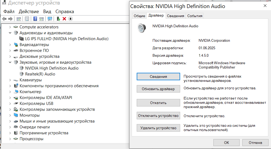Click the update driver toolbar icon
271x149 pixels.
tap(58, 19)
